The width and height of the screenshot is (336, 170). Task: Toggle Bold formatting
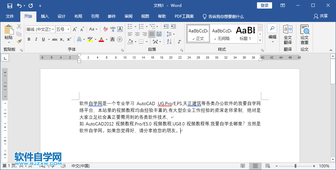tap(29, 40)
